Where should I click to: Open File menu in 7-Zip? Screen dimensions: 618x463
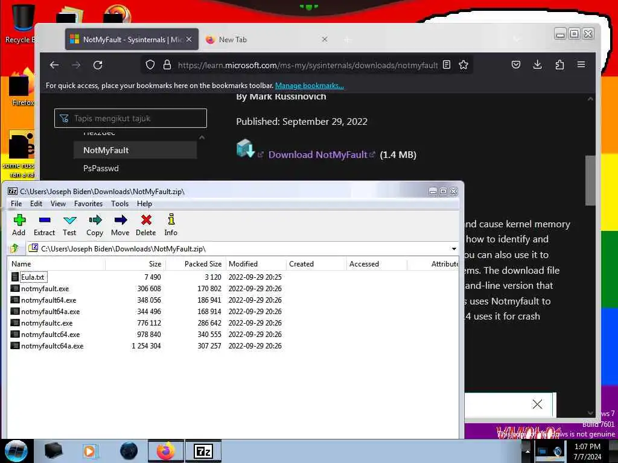[16, 204]
